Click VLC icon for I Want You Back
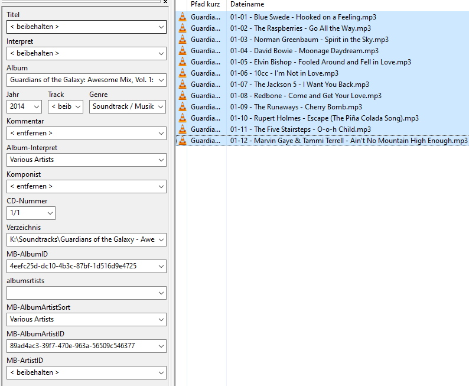 pos(183,85)
